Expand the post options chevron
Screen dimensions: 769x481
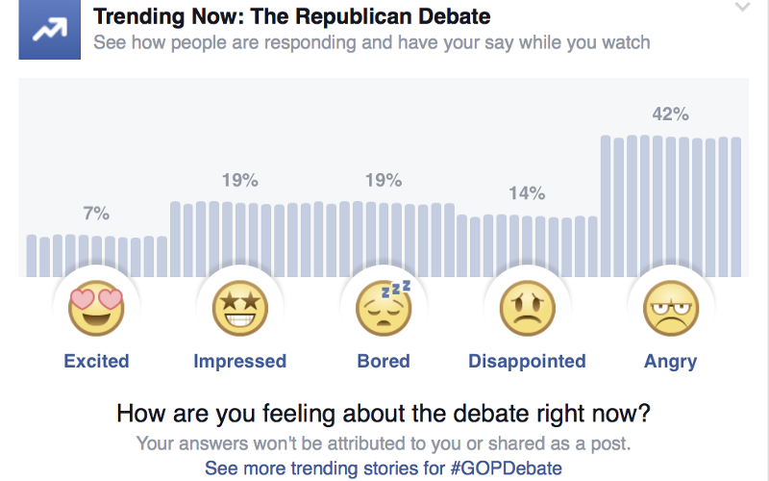(x=741, y=8)
